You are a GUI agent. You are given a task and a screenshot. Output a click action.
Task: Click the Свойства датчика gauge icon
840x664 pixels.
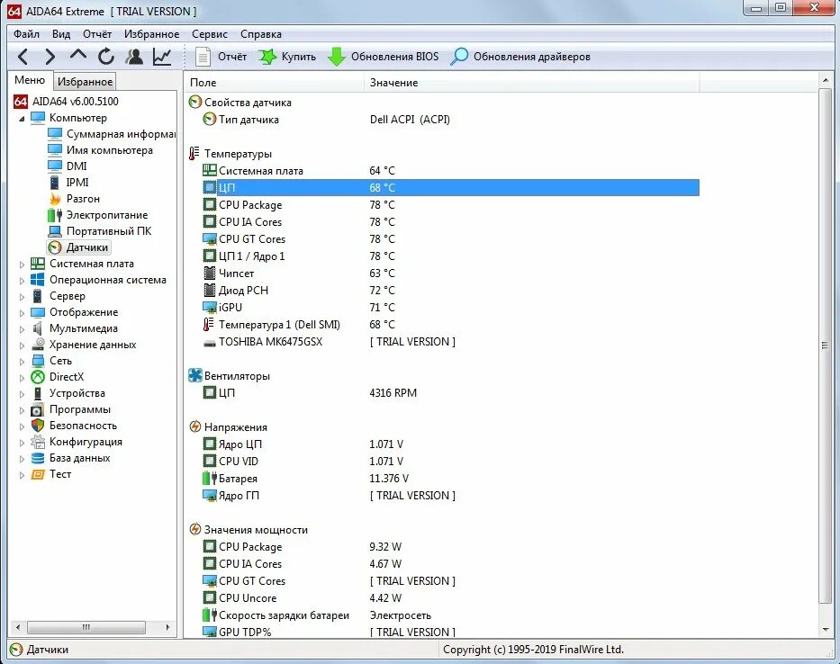point(195,103)
